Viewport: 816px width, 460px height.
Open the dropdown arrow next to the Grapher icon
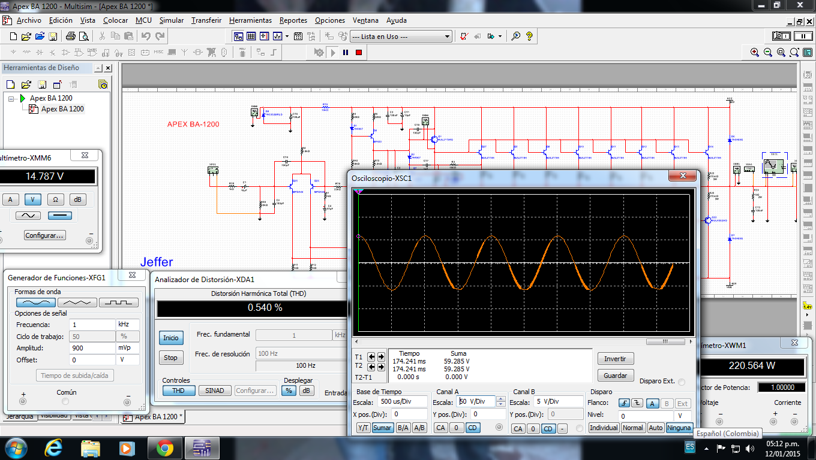coord(287,36)
